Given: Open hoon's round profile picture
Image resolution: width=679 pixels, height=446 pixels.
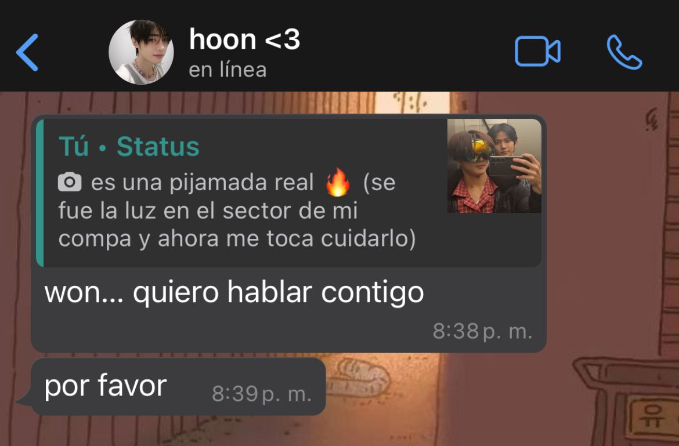Looking at the screenshot, I should coord(141,52).
